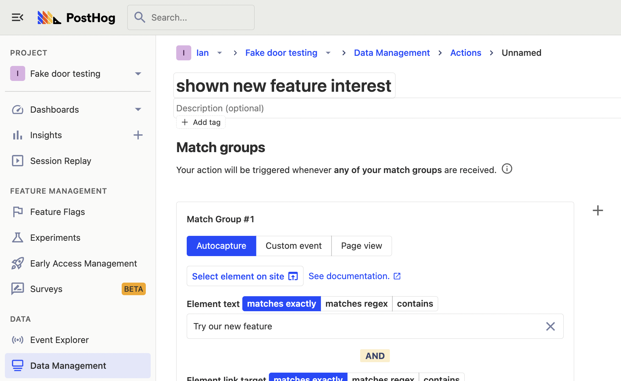Switch match type to Custom event
Viewport: 621px width, 381px height.
pyautogui.click(x=293, y=246)
